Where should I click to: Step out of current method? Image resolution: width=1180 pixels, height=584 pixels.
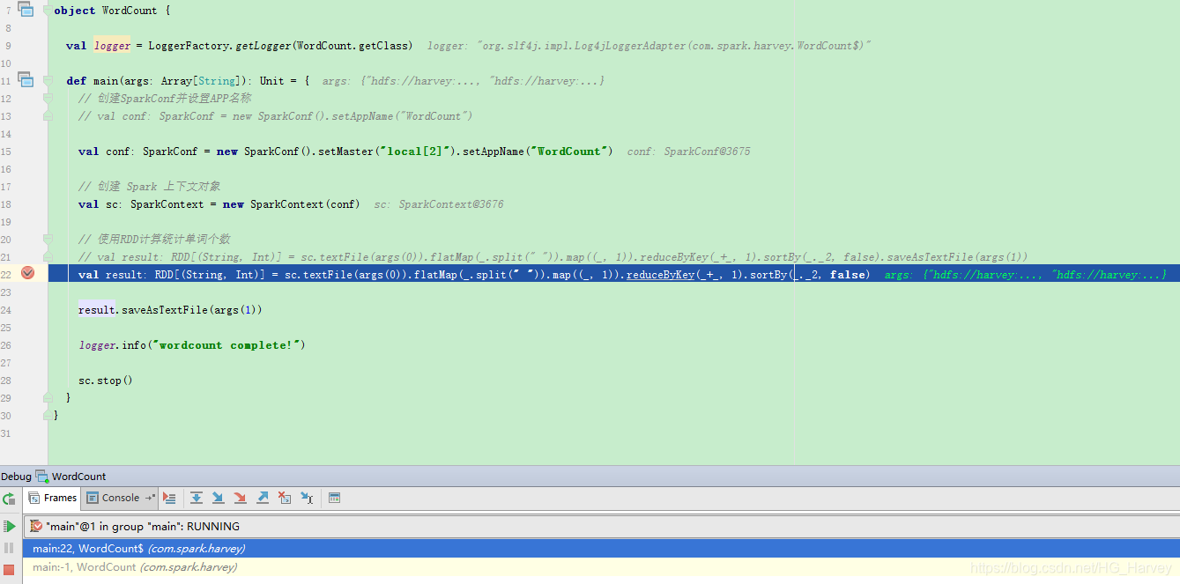click(263, 498)
